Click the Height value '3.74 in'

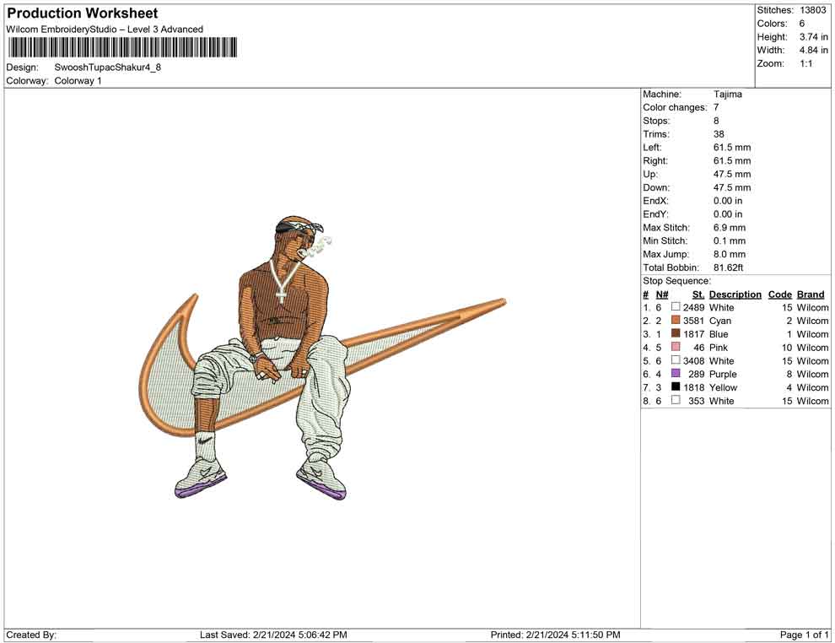(813, 37)
